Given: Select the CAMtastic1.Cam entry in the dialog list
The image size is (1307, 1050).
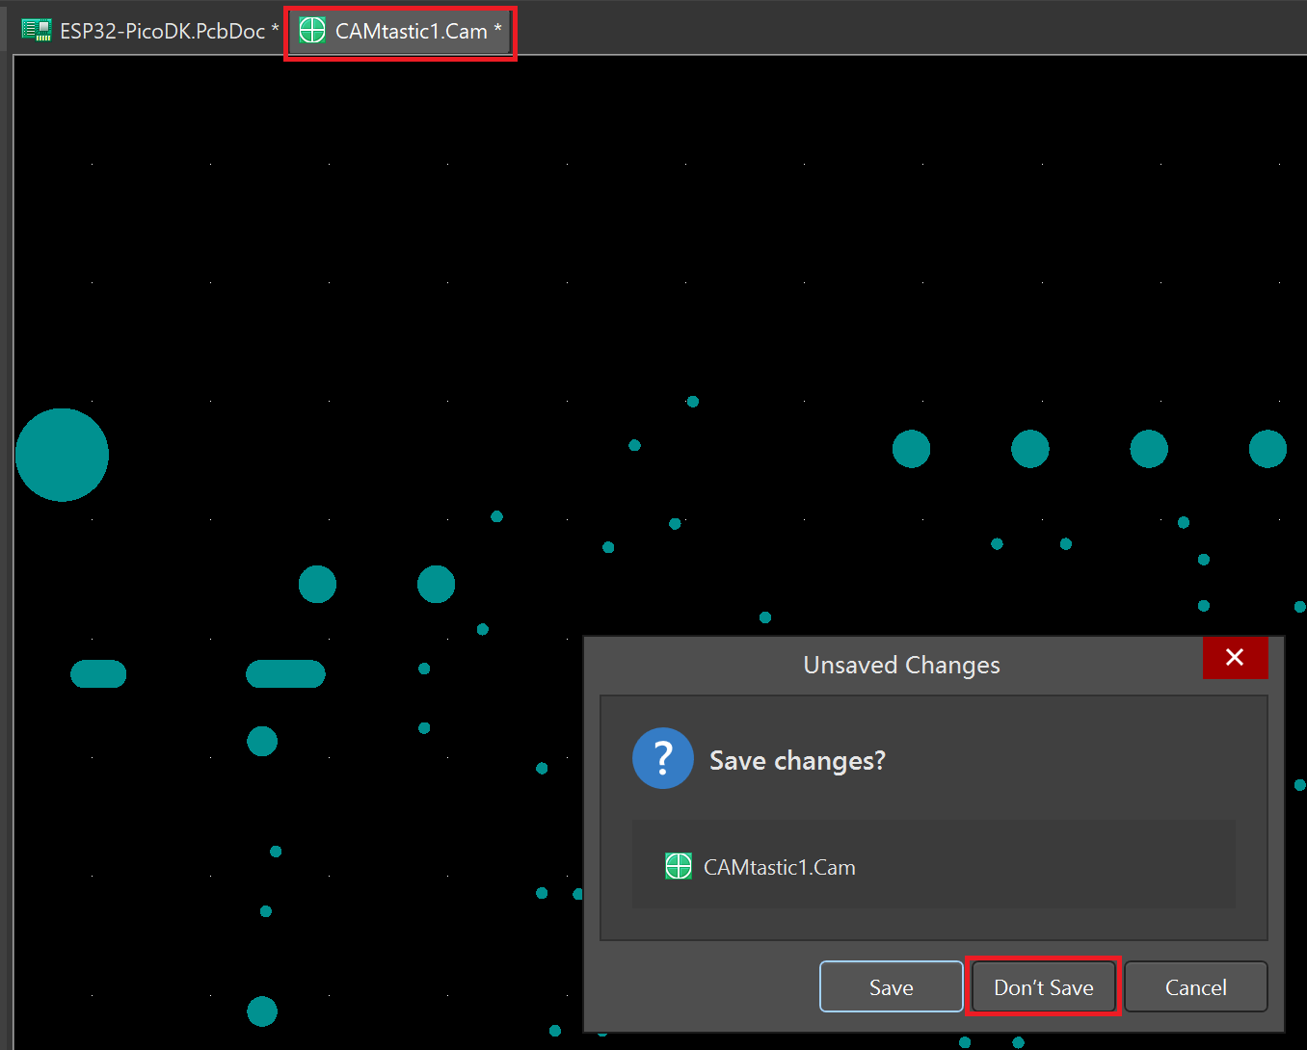Looking at the screenshot, I should click(779, 867).
